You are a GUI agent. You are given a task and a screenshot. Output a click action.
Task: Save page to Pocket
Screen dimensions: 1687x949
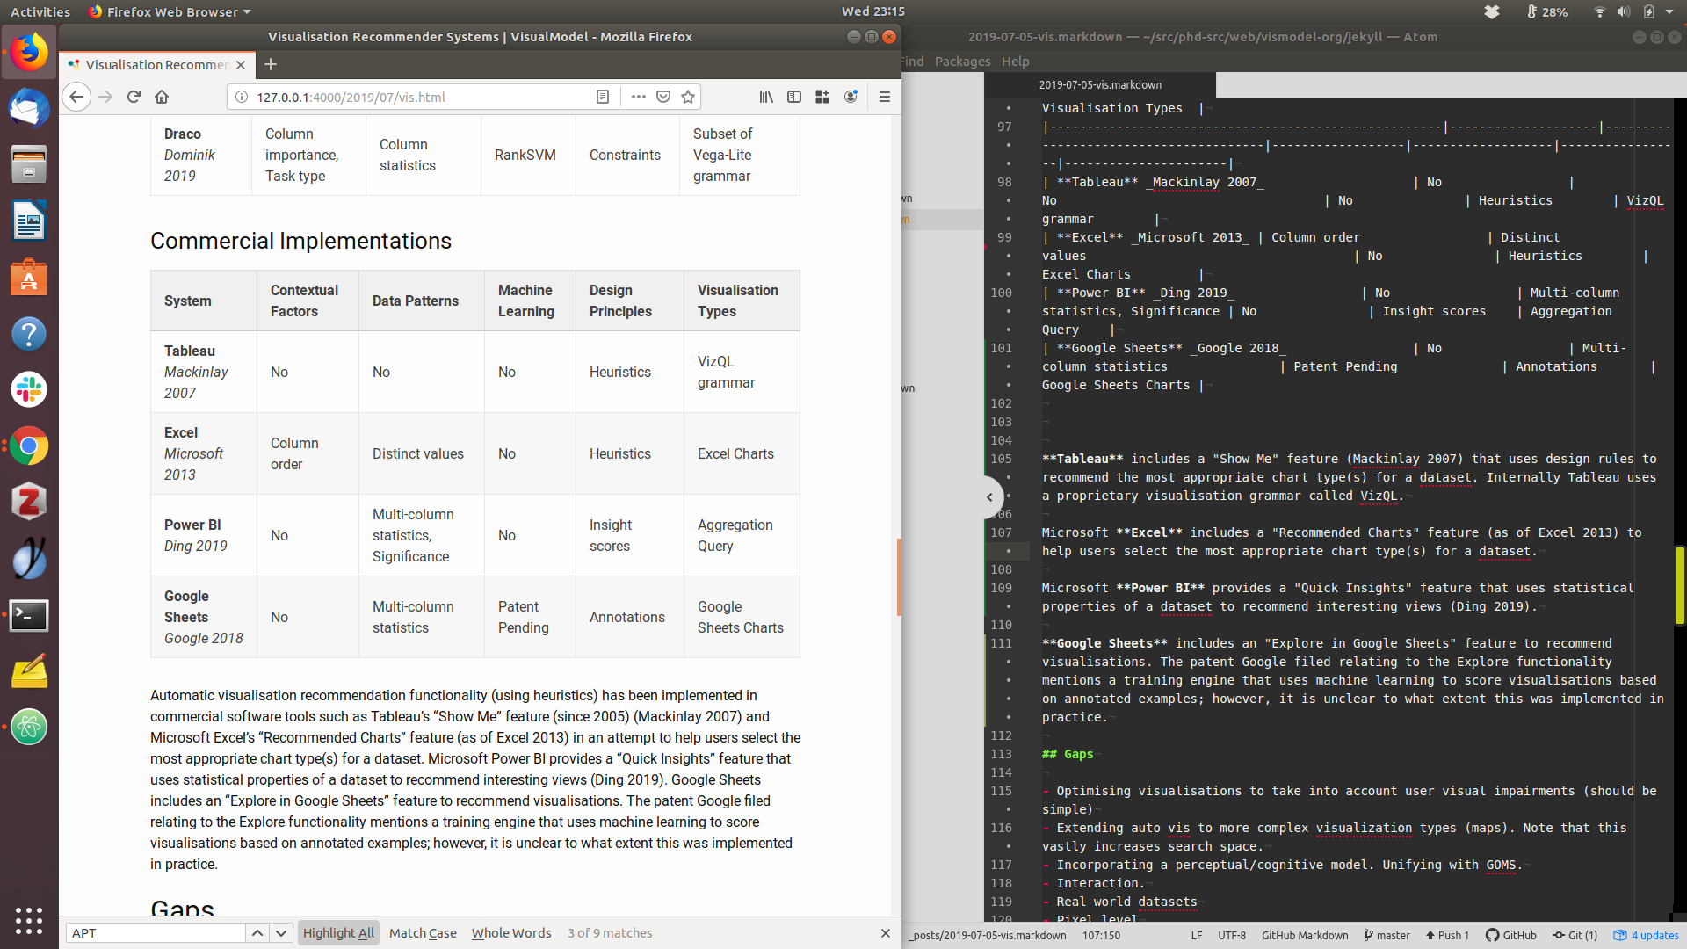663,97
